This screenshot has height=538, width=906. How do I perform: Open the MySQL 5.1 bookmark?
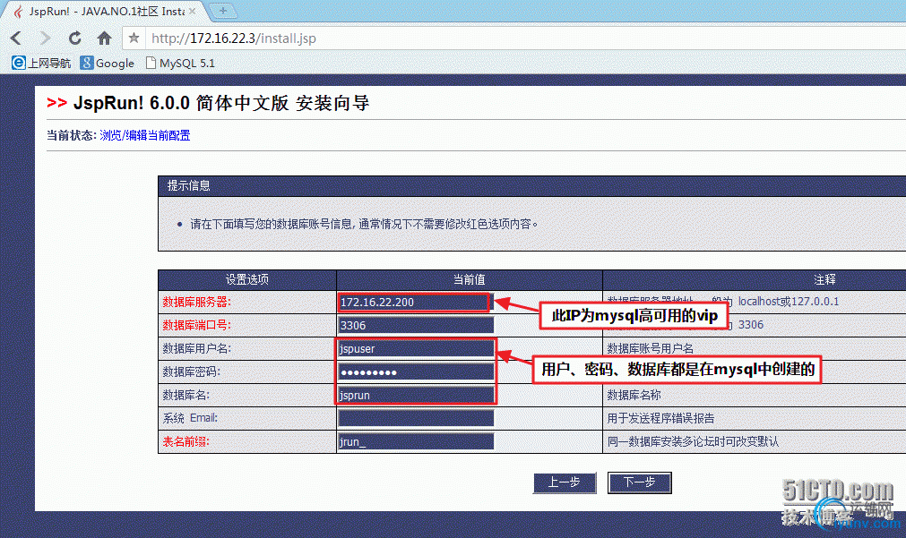[x=180, y=63]
